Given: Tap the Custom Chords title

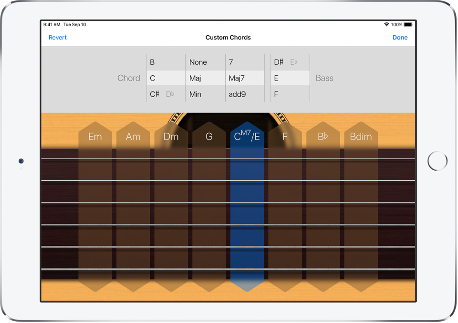Looking at the screenshot, I should point(228,37).
